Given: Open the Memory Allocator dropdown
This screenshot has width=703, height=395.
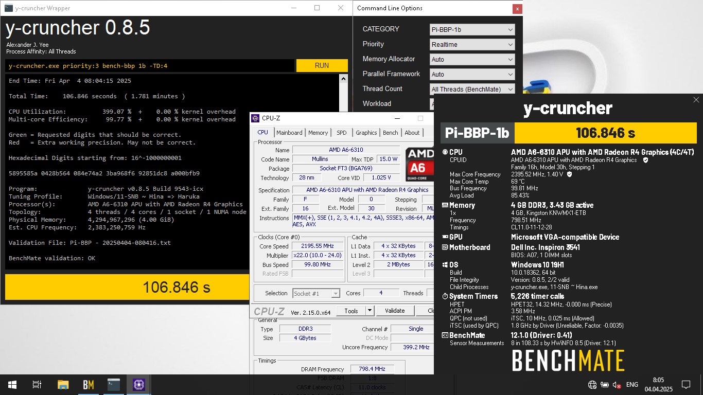Looking at the screenshot, I should point(472,59).
